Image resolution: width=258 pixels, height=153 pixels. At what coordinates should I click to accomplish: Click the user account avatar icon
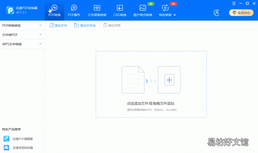click(x=216, y=13)
